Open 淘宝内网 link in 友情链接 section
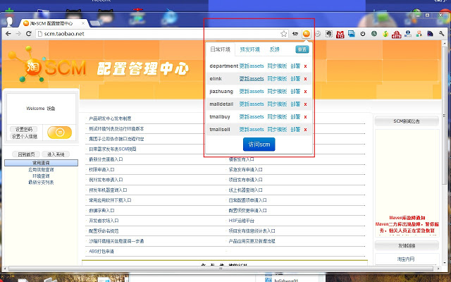 406,259
